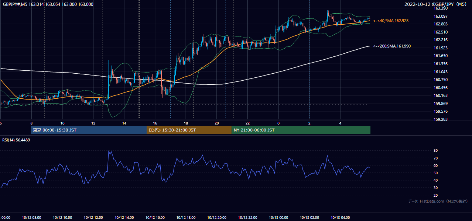The width and height of the screenshot is (472, 221).
Task: Click the RSI(14) 56.4489 indicator label
Action: [x=16, y=140]
